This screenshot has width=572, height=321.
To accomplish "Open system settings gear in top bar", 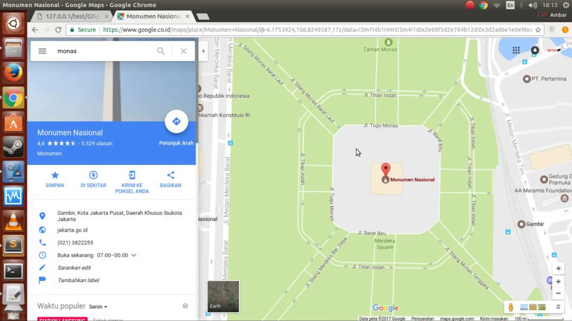I will point(566,5).
